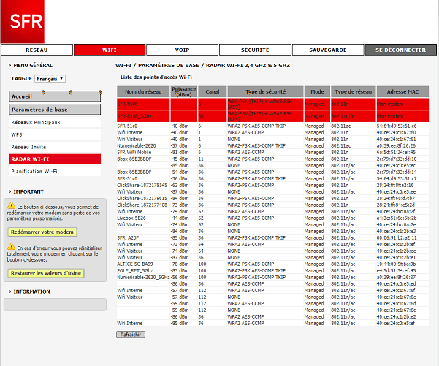Viewport: 439px width, 366px height.
Task: Expand the Important section arrow
Action: point(9,191)
